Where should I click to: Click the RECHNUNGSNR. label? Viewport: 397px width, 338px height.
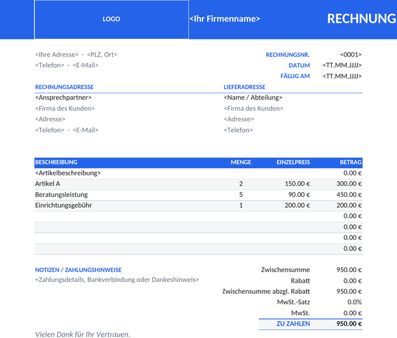coord(288,55)
